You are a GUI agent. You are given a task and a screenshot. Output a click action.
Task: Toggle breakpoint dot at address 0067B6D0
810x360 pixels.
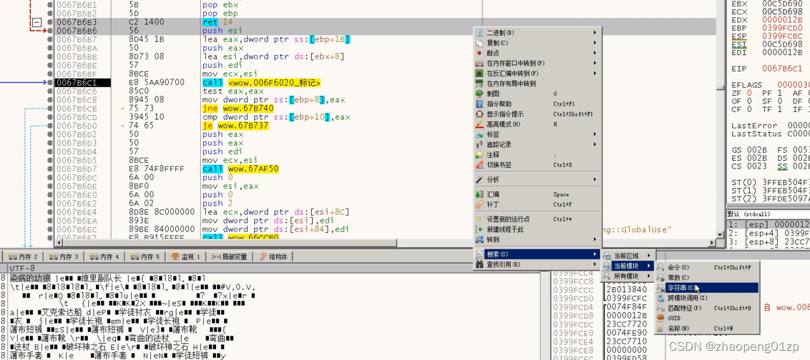point(49,126)
